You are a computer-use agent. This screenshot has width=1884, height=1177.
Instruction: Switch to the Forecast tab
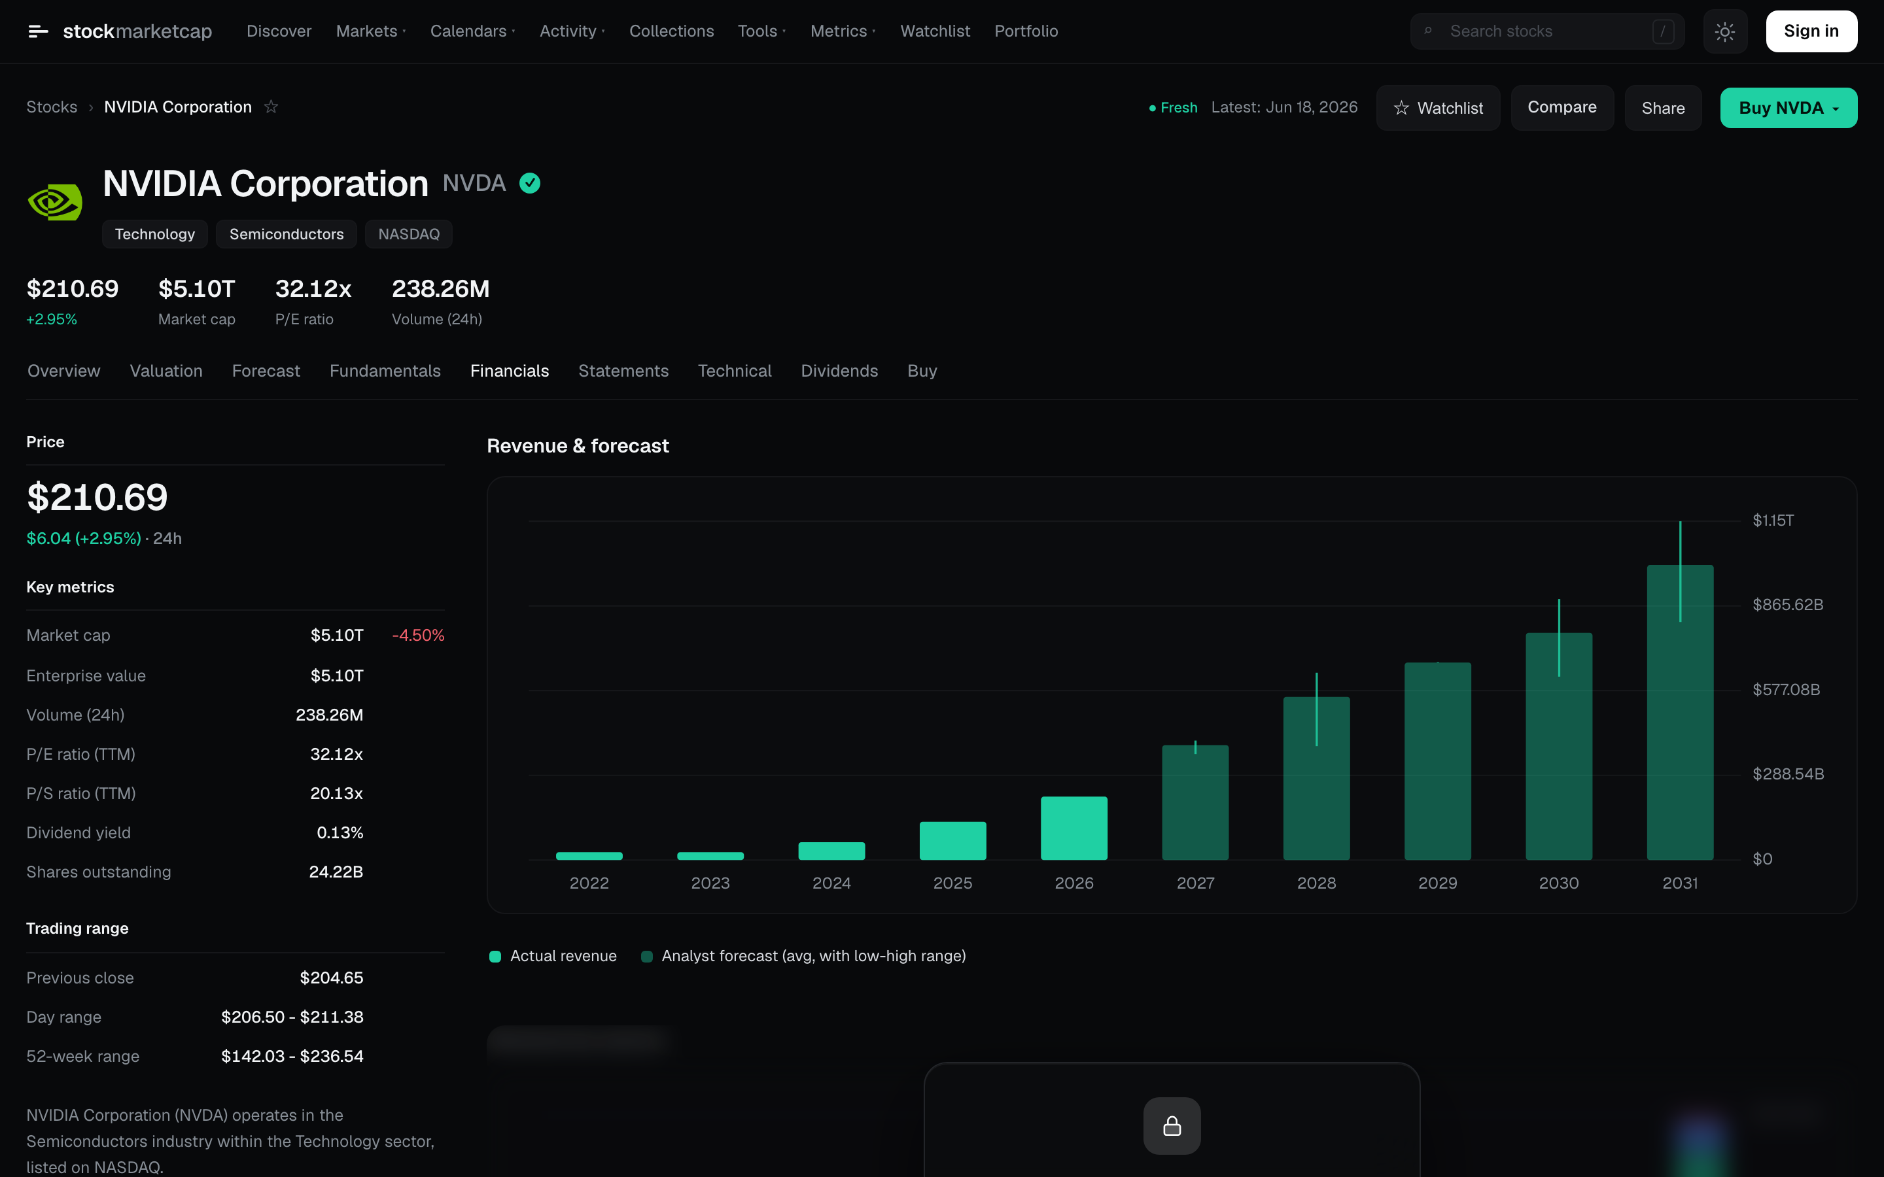tap(266, 371)
